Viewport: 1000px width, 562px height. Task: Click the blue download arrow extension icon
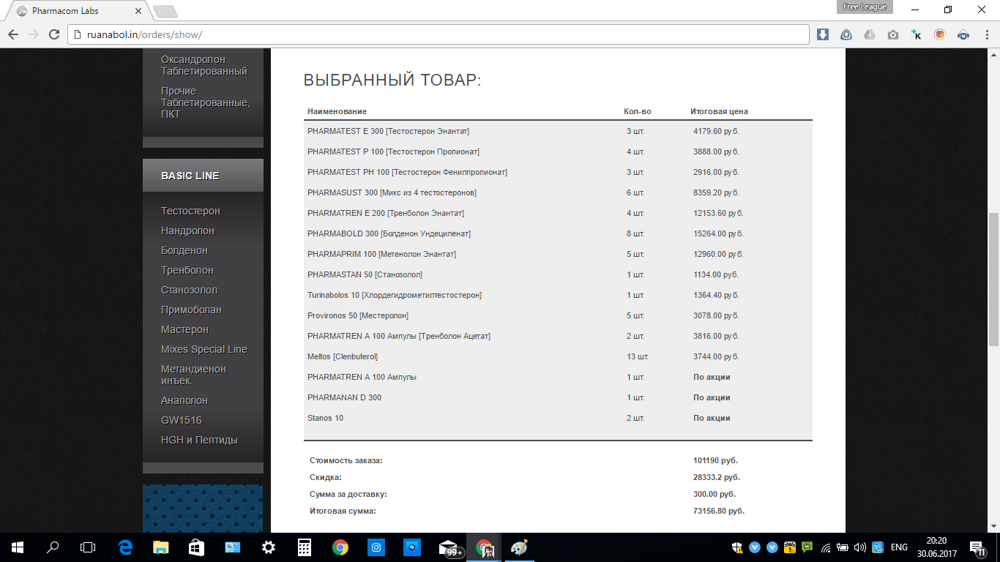[823, 34]
